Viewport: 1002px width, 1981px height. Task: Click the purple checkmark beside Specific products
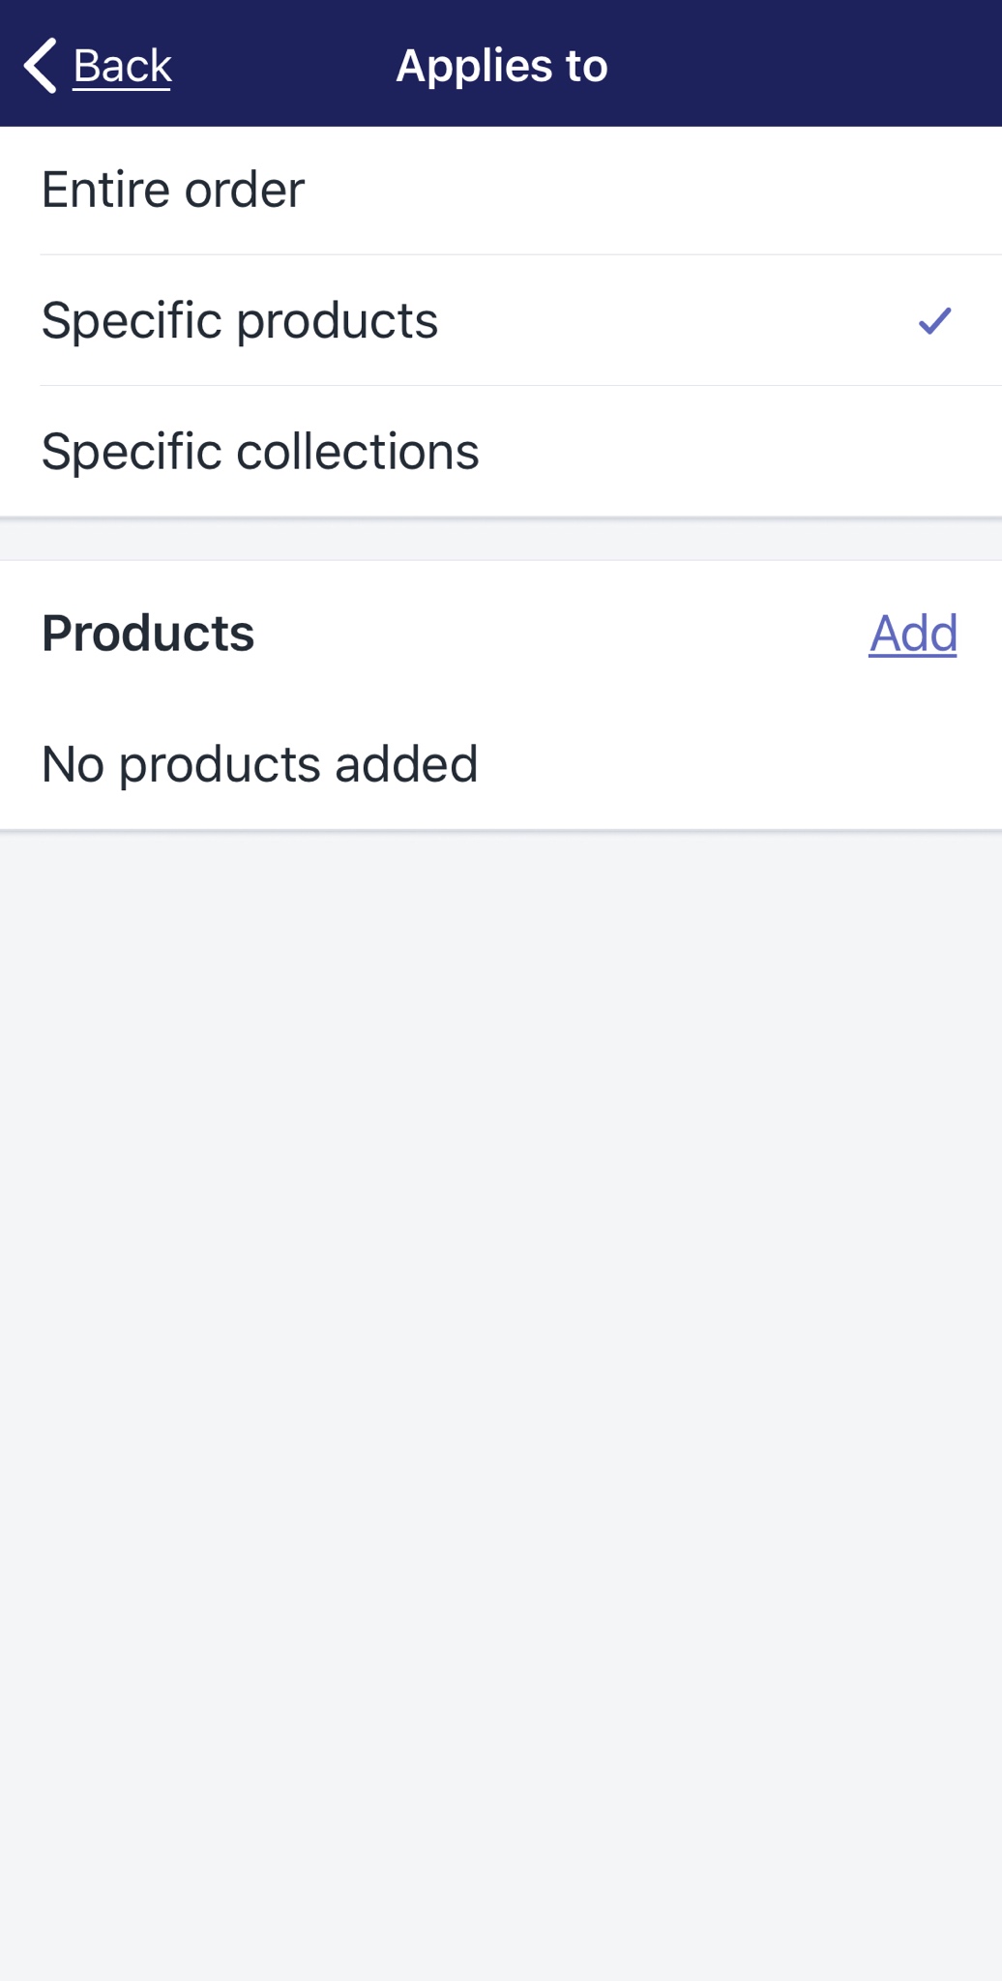click(934, 320)
